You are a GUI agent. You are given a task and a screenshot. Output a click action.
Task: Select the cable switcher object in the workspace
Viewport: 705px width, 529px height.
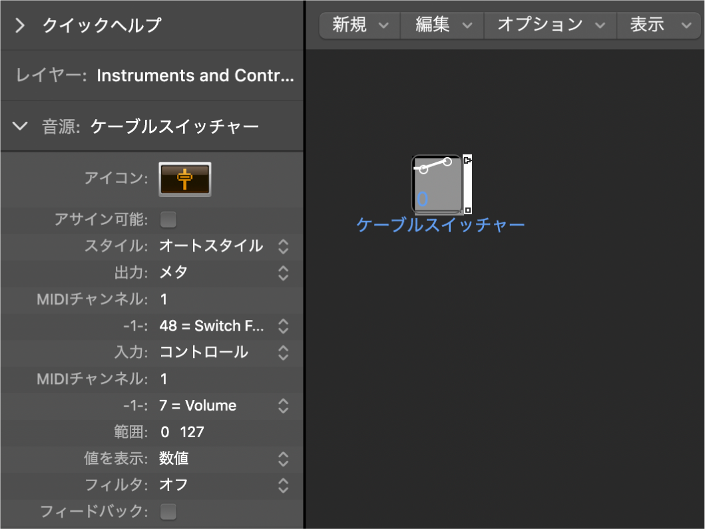click(436, 184)
